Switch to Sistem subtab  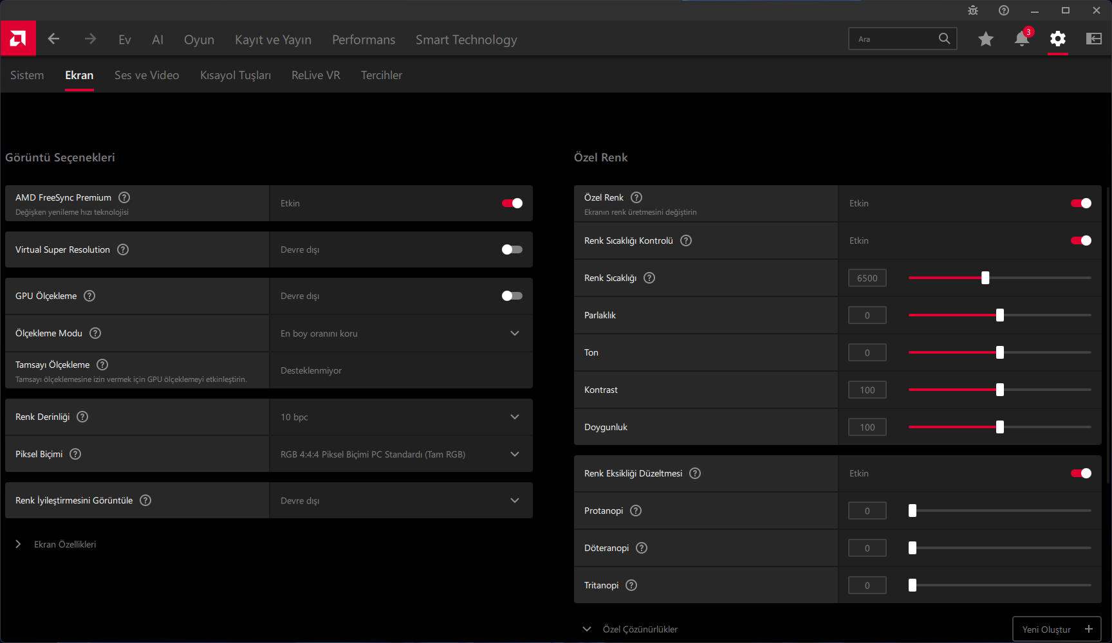point(27,75)
